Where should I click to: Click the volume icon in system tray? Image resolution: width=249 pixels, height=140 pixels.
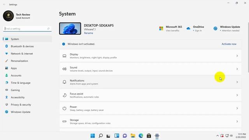231,136
